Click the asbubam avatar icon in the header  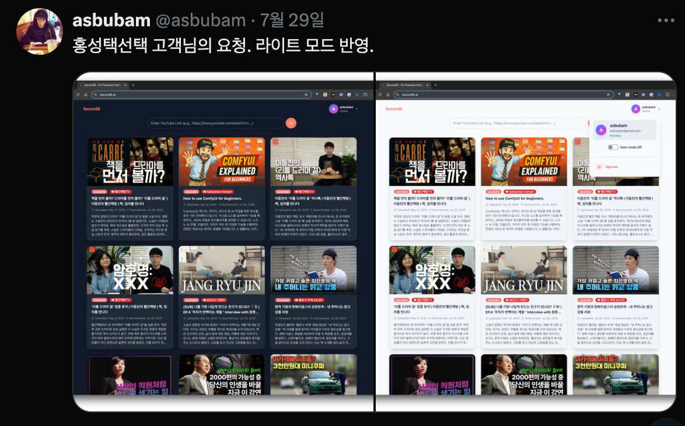point(333,109)
